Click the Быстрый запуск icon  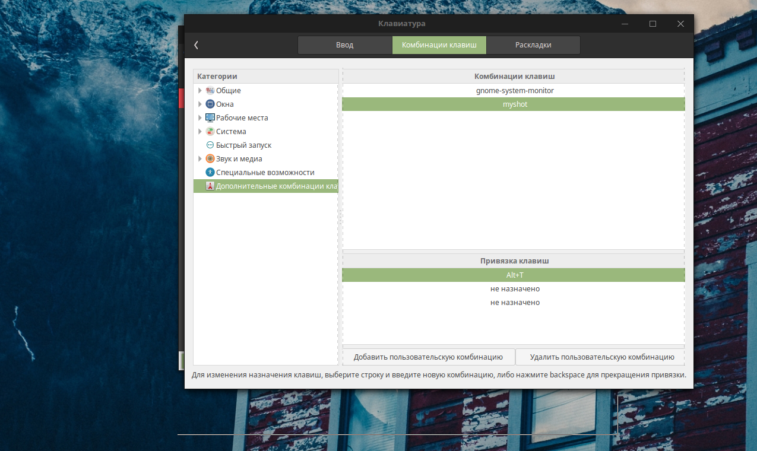(x=210, y=145)
